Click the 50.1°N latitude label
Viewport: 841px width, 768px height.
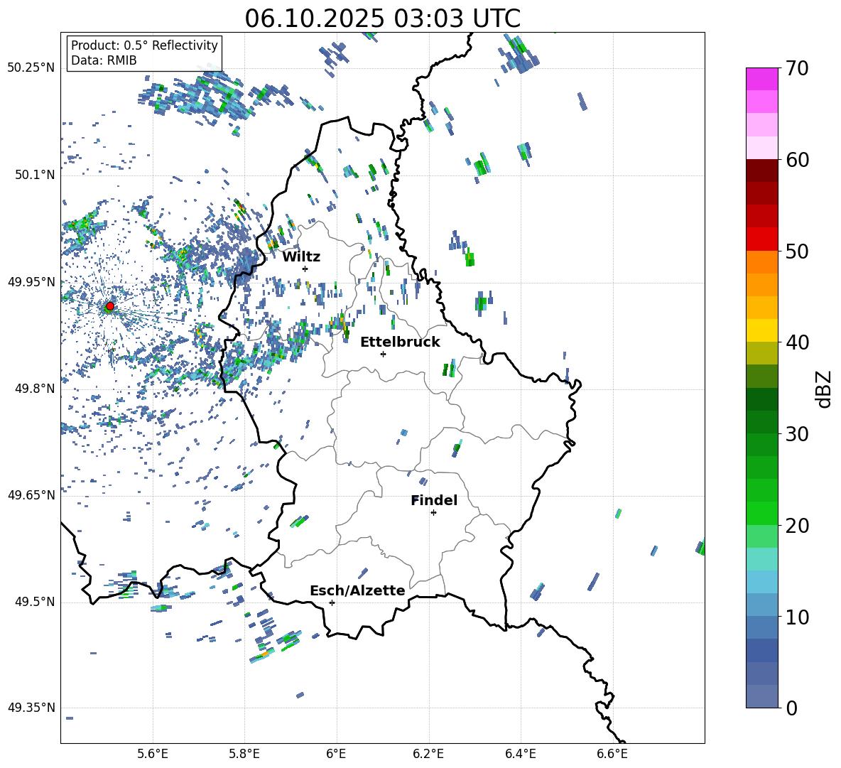pos(35,175)
